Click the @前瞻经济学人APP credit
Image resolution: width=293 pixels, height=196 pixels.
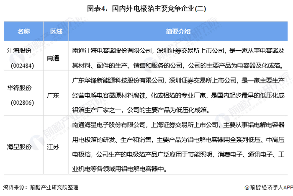269,187
